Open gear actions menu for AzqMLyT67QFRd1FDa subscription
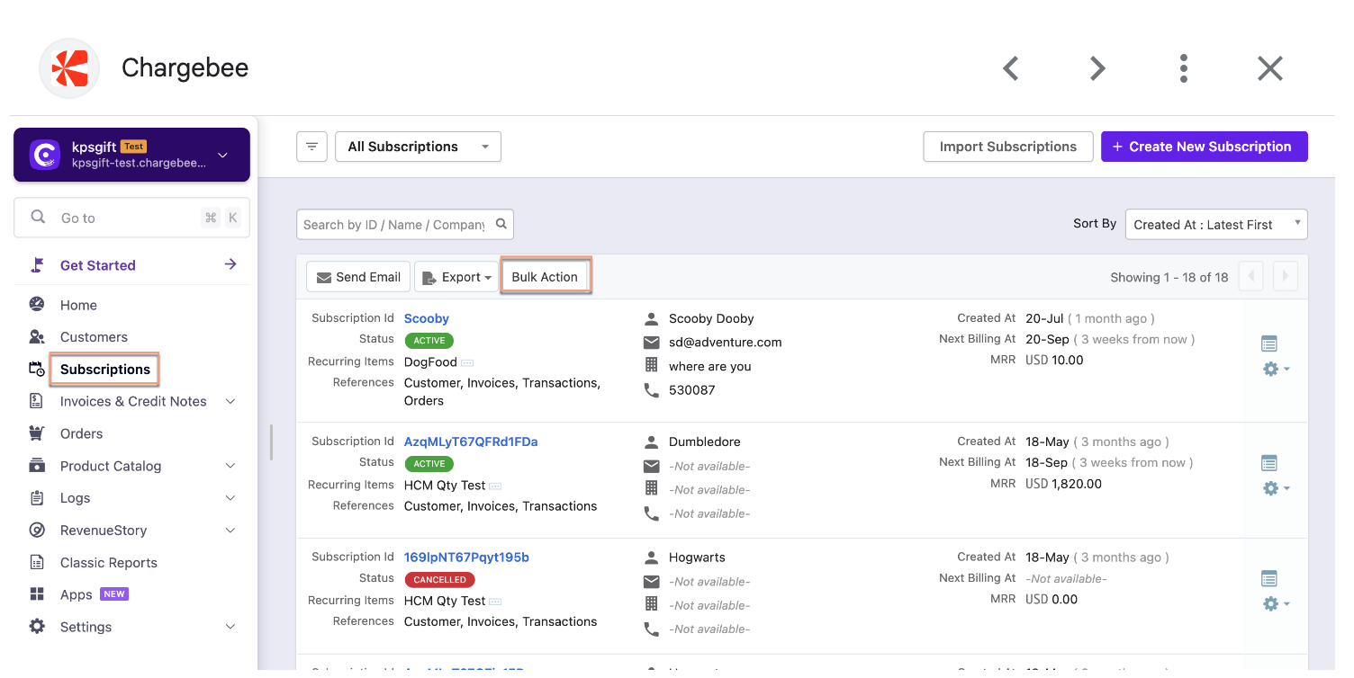Viewport: 1354px width, 678px height. coord(1276,488)
